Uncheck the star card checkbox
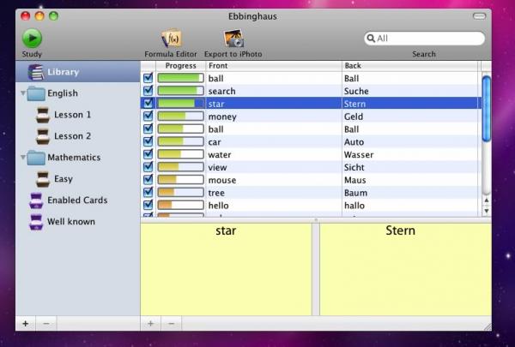 (x=148, y=104)
